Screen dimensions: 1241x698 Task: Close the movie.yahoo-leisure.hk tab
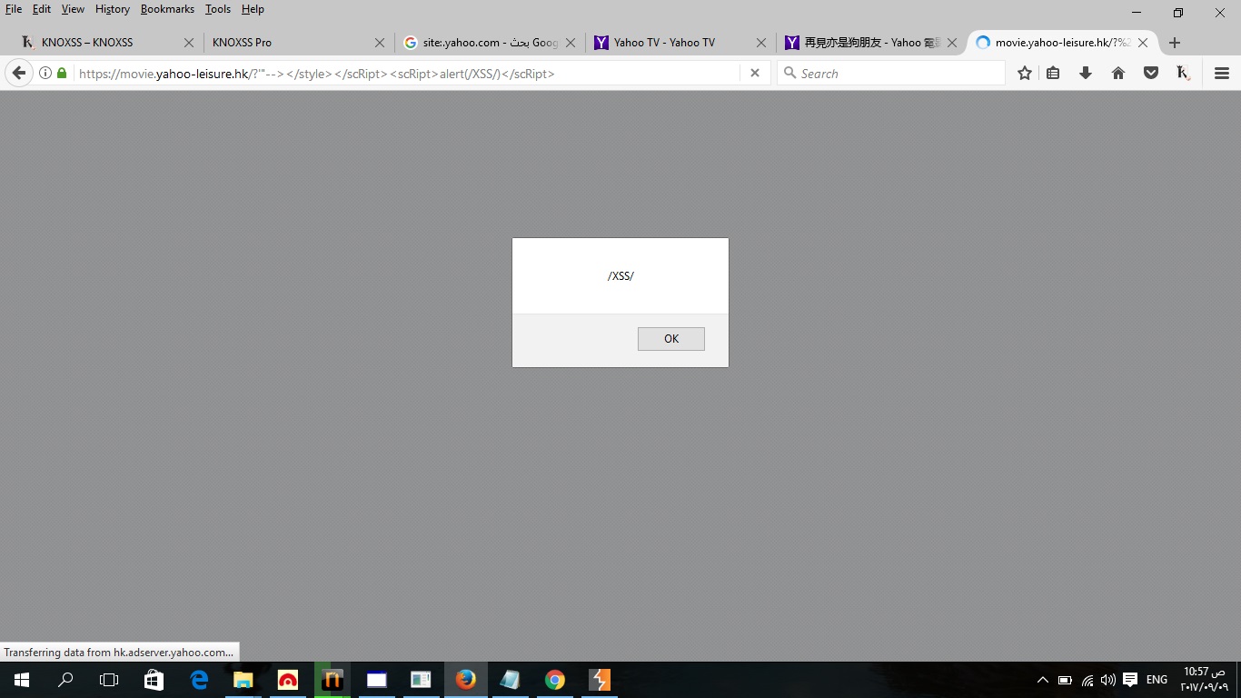[x=1143, y=43]
